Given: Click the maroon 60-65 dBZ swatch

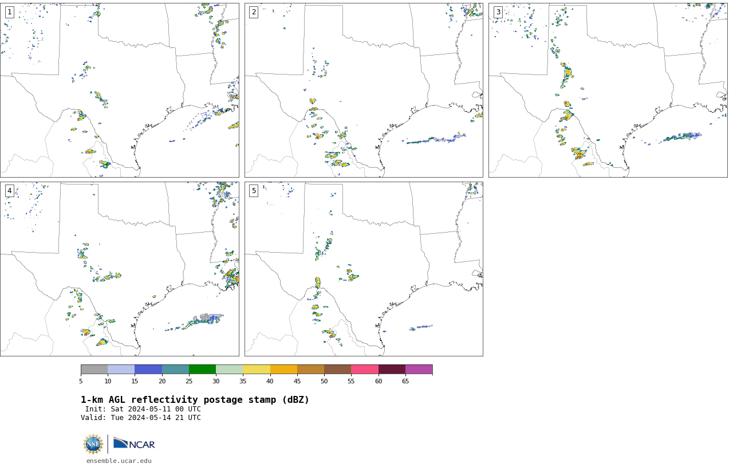Looking at the screenshot, I should [x=392, y=370].
